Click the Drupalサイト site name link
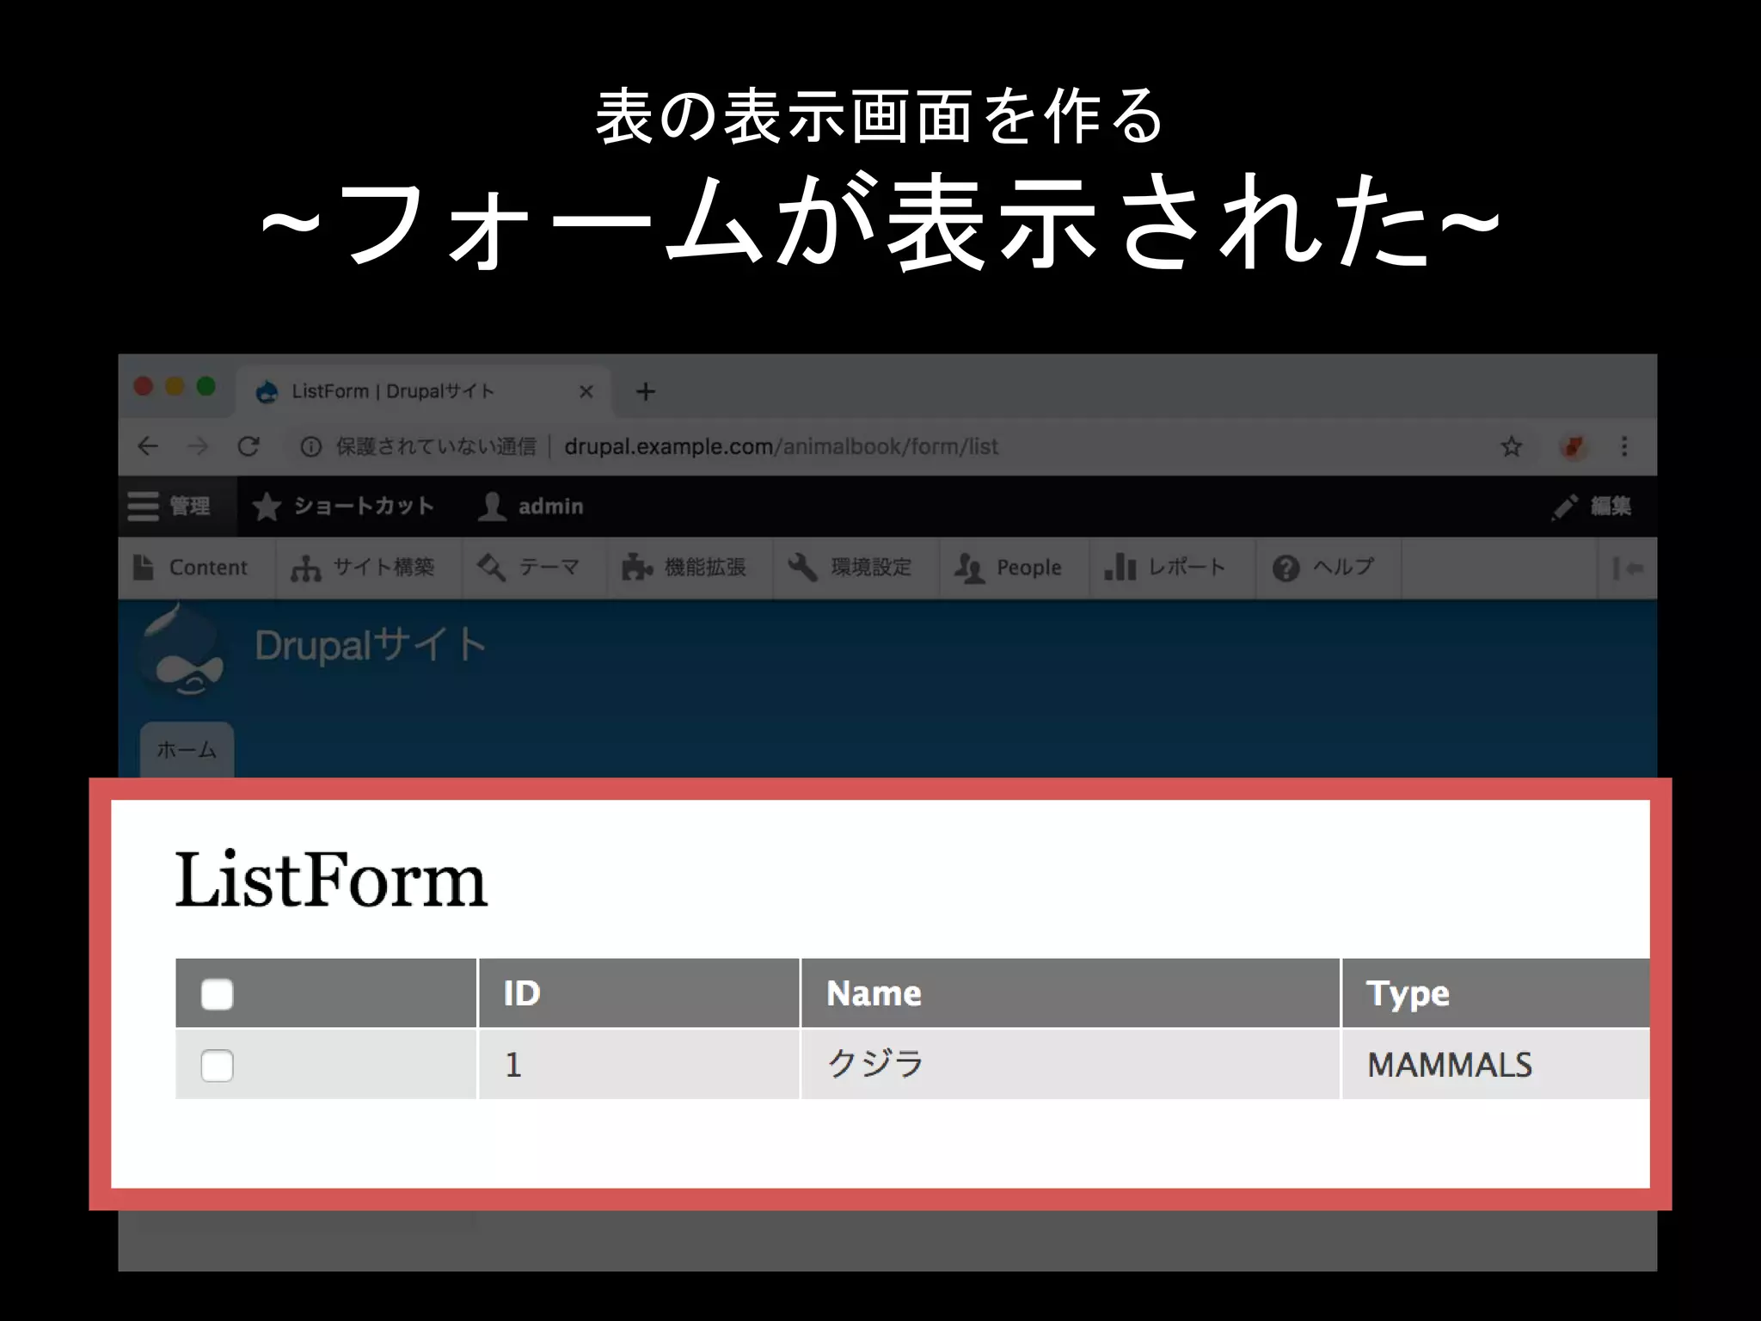1761x1321 pixels. (x=371, y=645)
